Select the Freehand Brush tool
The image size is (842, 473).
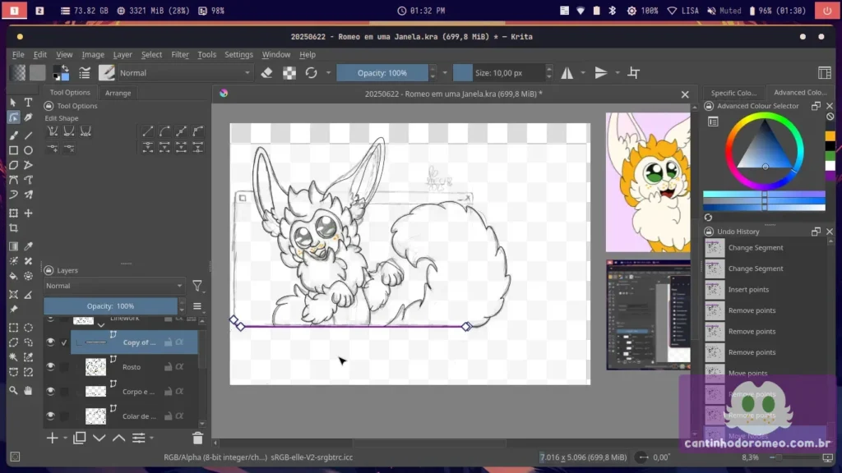pyautogui.click(x=13, y=135)
